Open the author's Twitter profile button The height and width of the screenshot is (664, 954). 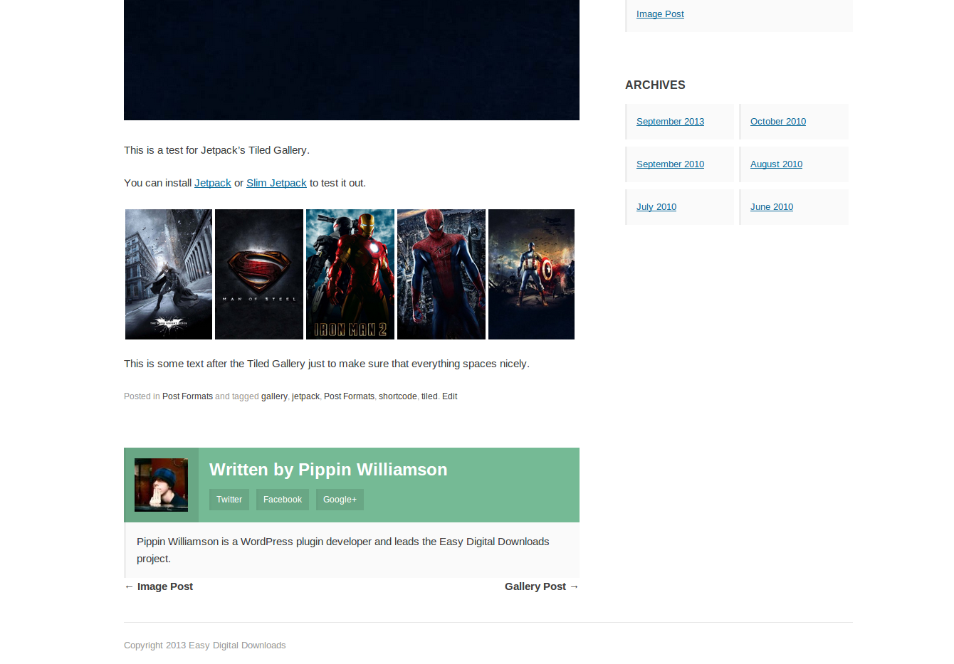(229, 500)
